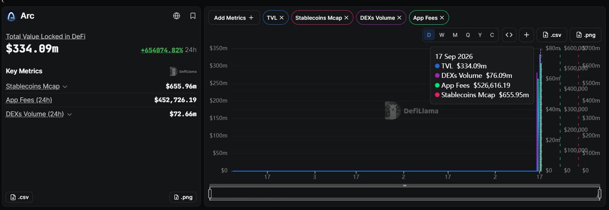Open the embed code icon
The height and width of the screenshot is (210, 609).
(x=509, y=35)
